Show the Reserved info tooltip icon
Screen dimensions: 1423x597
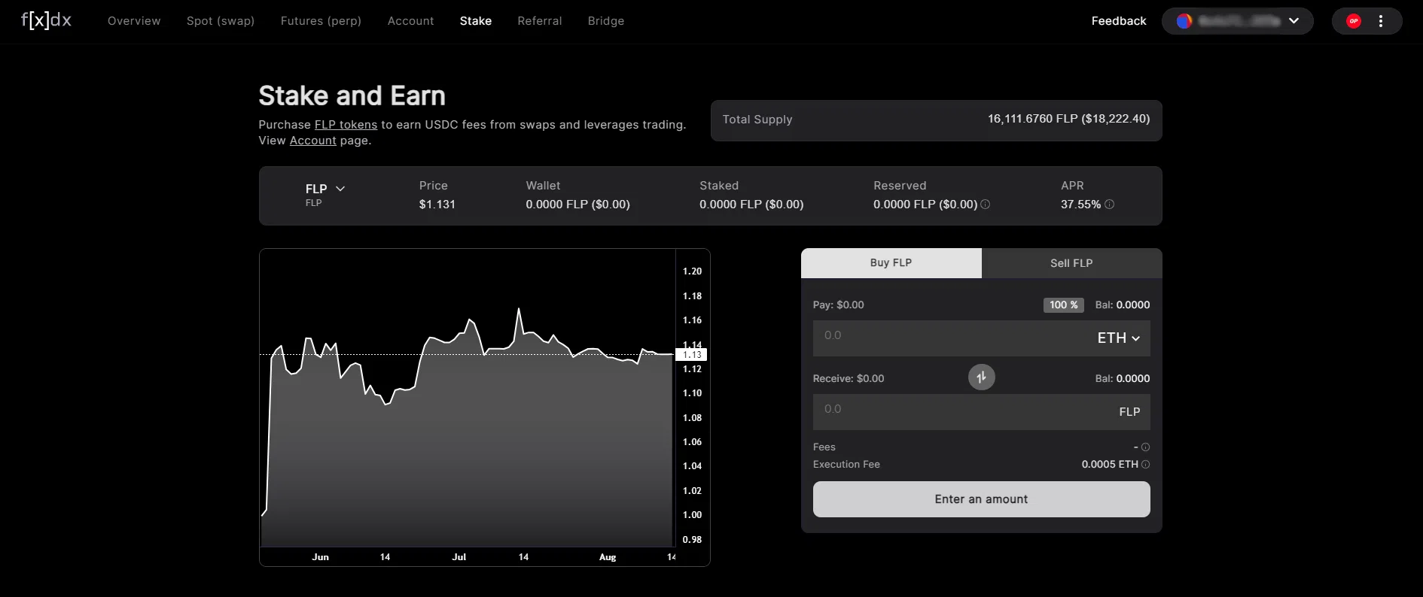point(986,205)
